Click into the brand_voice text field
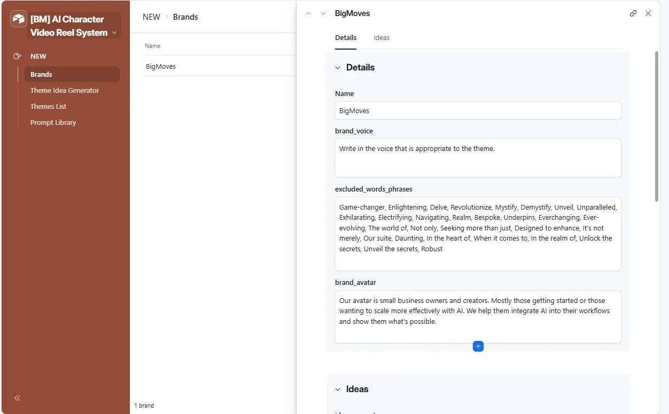The image size is (669, 414). coord(478,158)
